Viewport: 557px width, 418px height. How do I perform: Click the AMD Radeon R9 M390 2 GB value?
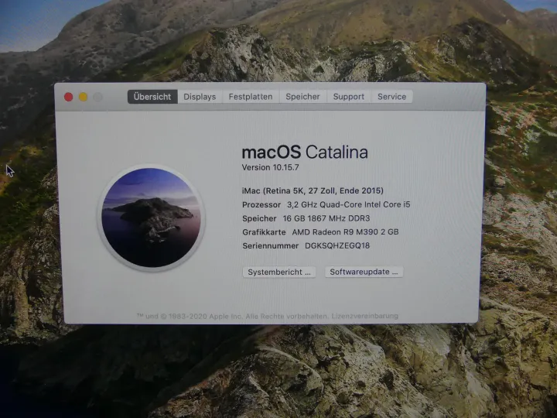coord(345,232)
